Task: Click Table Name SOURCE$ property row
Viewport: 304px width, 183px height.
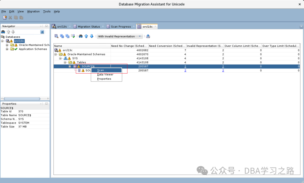Action: pyautogui.click(x=25, y=115)
